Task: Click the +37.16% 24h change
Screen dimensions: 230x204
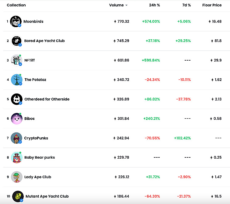Action: (x=153, y=41)
